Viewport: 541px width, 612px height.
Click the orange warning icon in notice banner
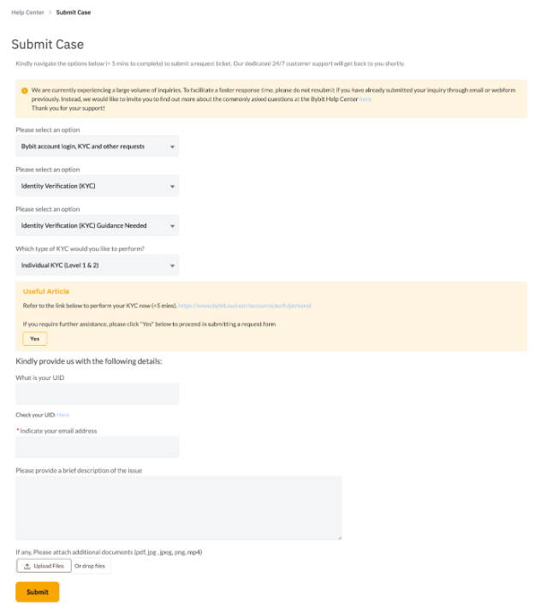[25, 89]
